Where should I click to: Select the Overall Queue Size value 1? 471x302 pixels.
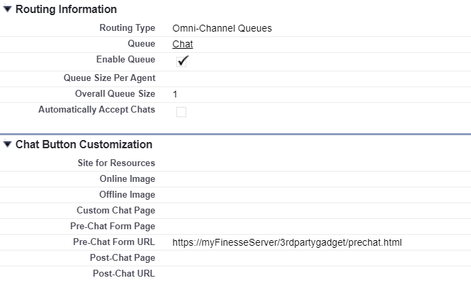175,95
